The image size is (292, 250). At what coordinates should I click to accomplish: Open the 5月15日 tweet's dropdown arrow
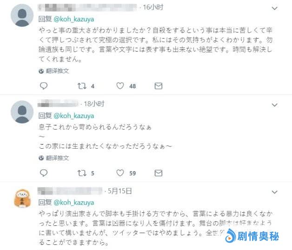point(274,191)
